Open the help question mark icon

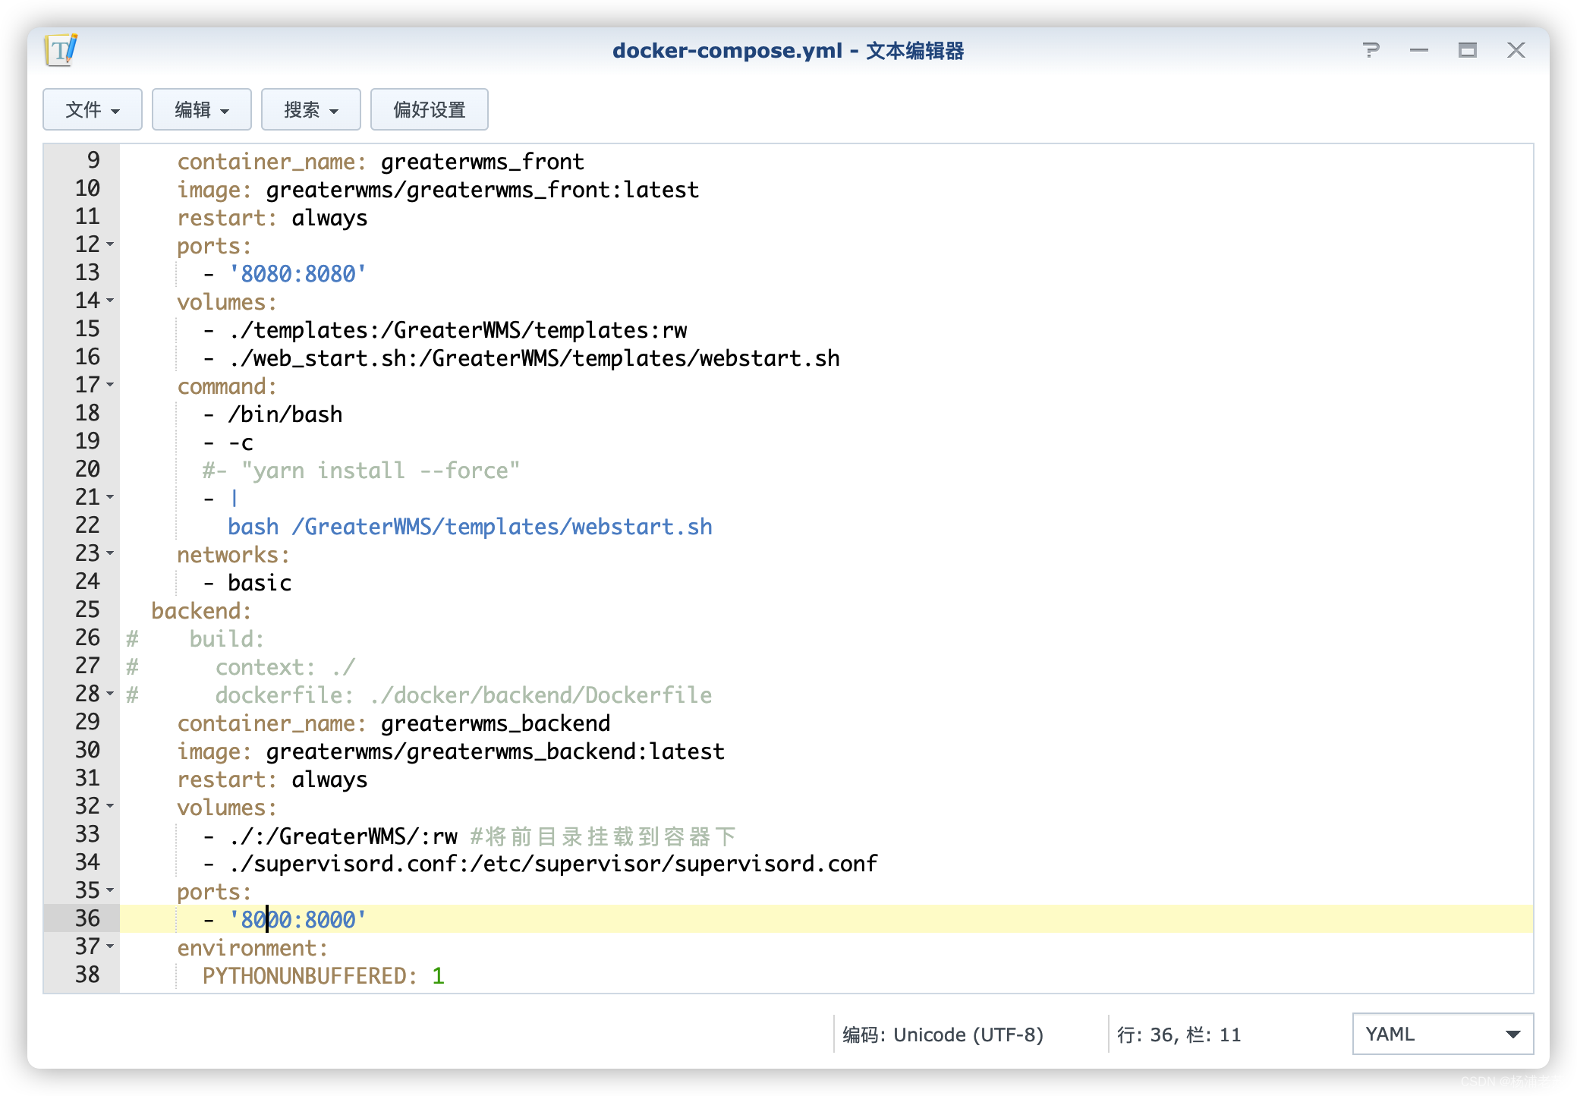[1371, 50]
